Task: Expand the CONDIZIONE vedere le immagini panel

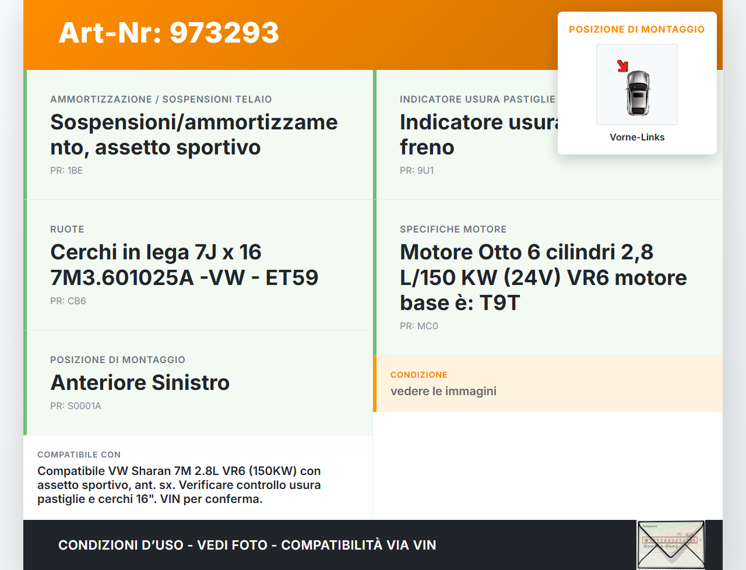Action: (548, 383)
